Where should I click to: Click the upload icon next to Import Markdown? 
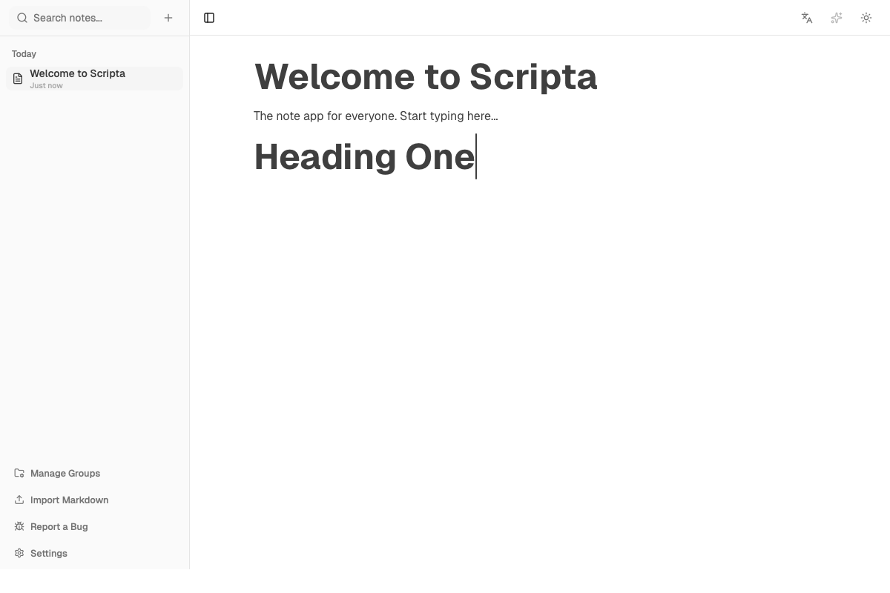click(17, 500)
